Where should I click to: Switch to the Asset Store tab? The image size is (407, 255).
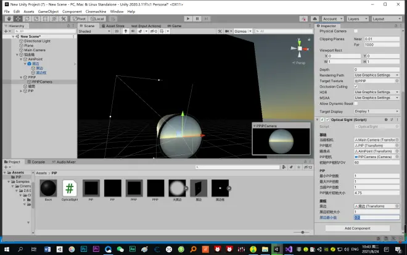point(115,27)
